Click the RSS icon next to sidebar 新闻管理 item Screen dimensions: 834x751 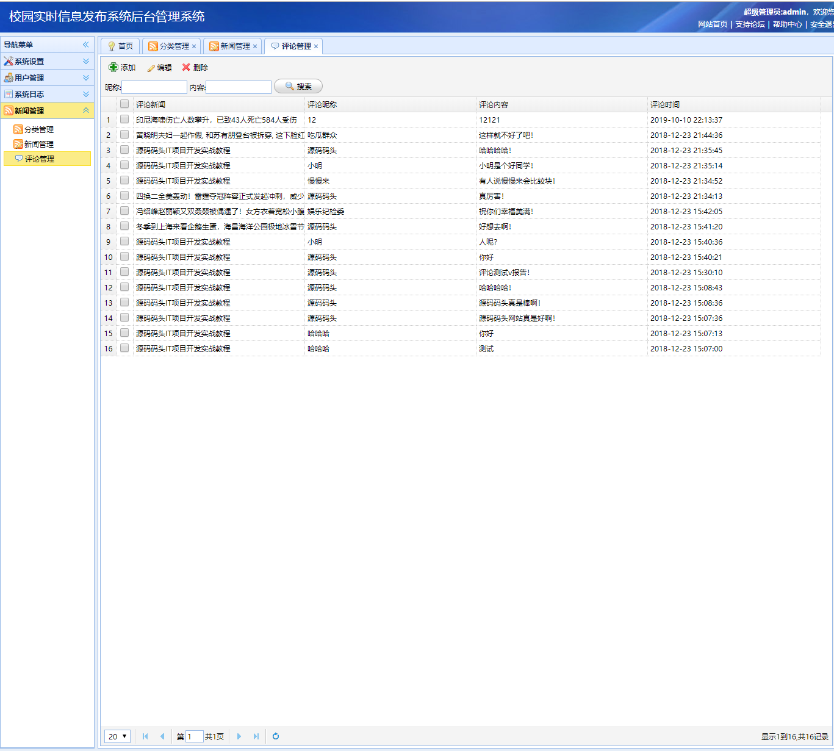[18, 144]
